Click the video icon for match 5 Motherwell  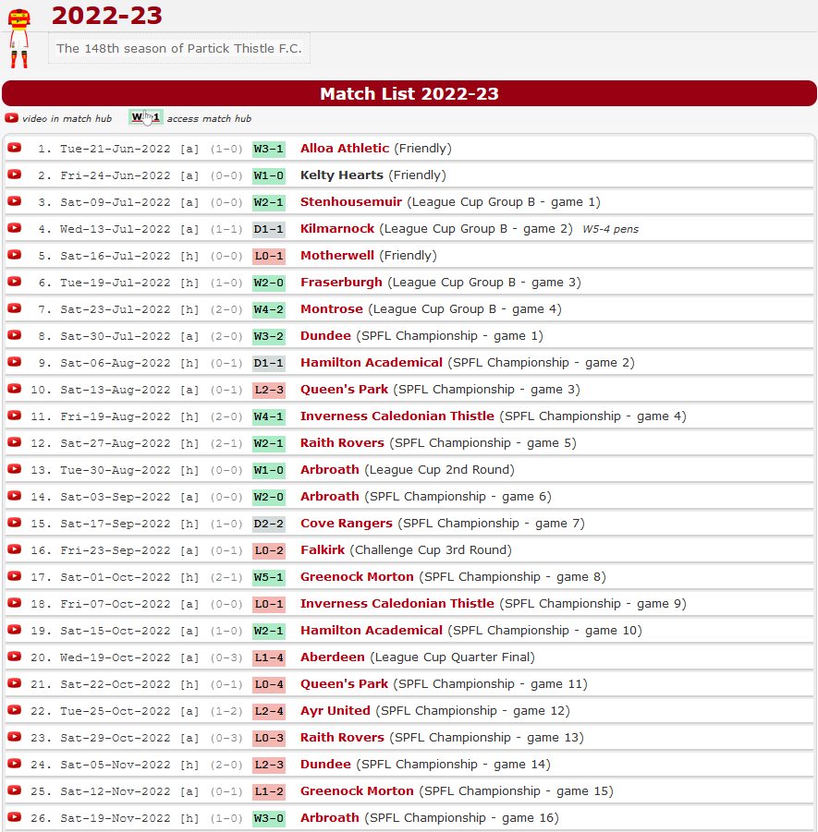15,255
